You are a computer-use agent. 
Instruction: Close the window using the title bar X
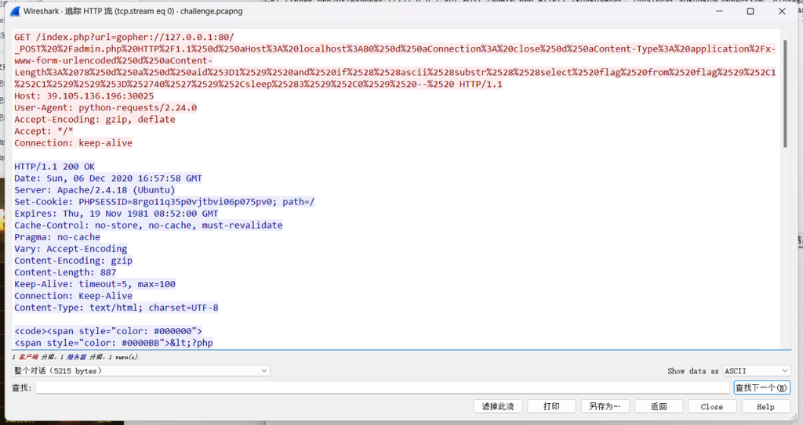785,12
